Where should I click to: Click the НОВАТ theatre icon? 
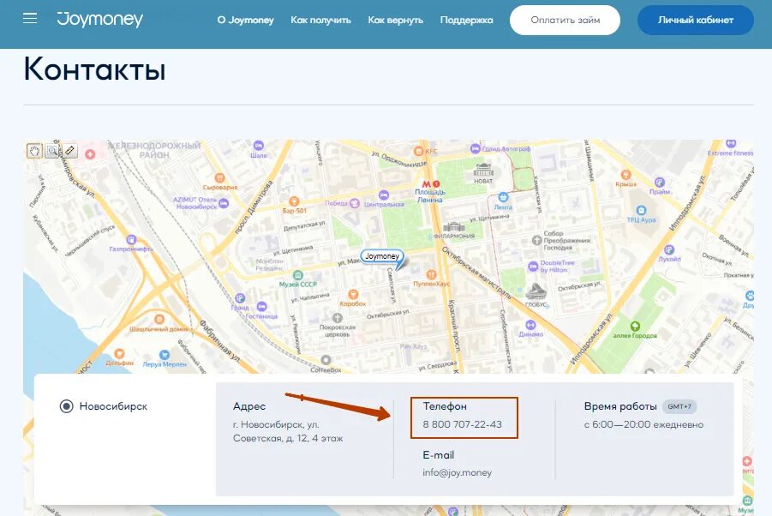(483, 170)
